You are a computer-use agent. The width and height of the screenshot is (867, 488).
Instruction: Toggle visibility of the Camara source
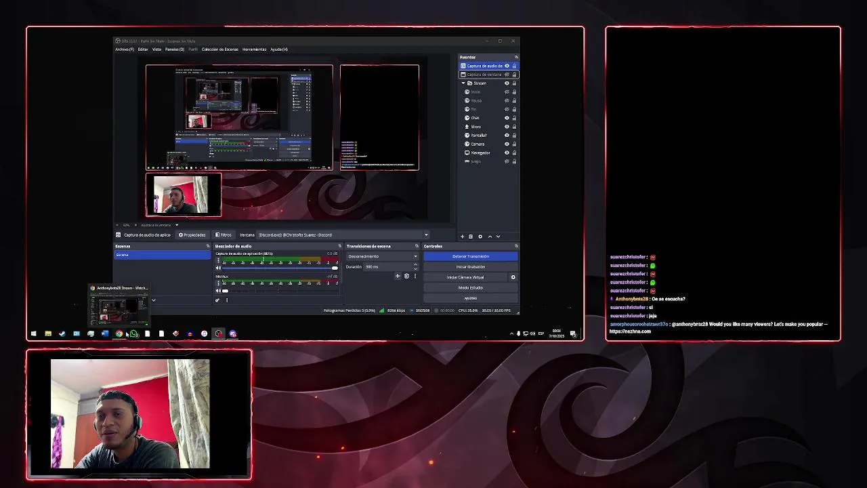coord(507,144)
